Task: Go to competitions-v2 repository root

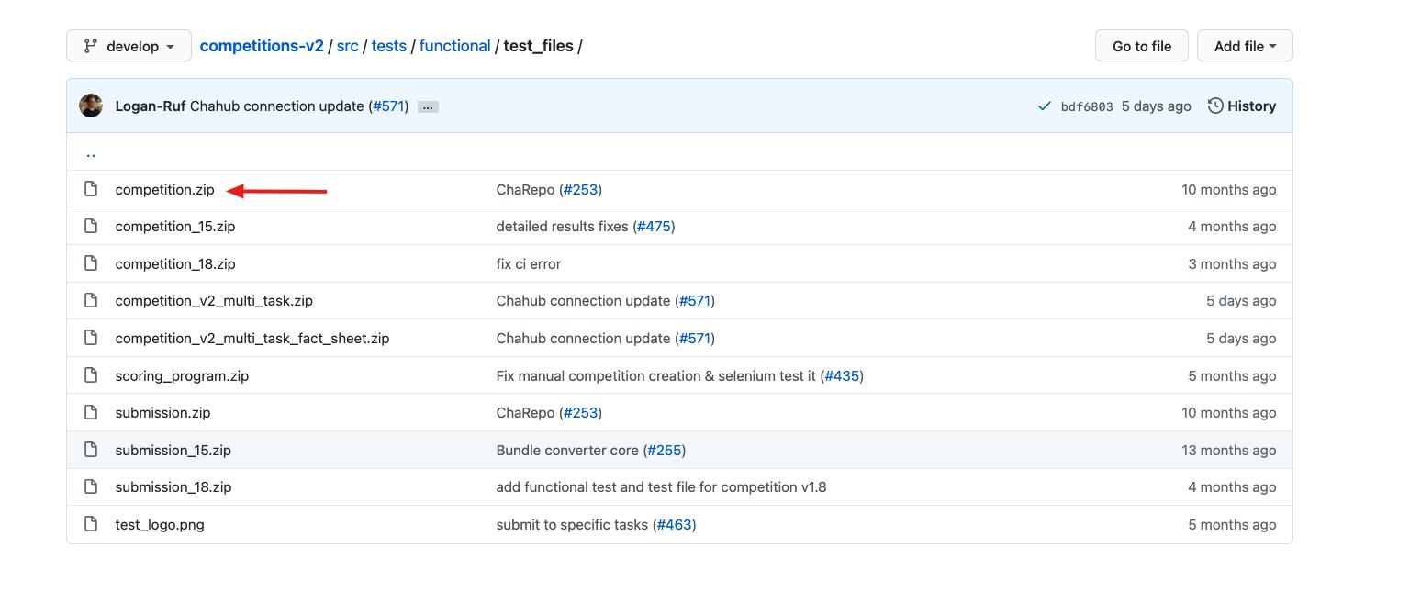Action: click(x=262, y=46)
